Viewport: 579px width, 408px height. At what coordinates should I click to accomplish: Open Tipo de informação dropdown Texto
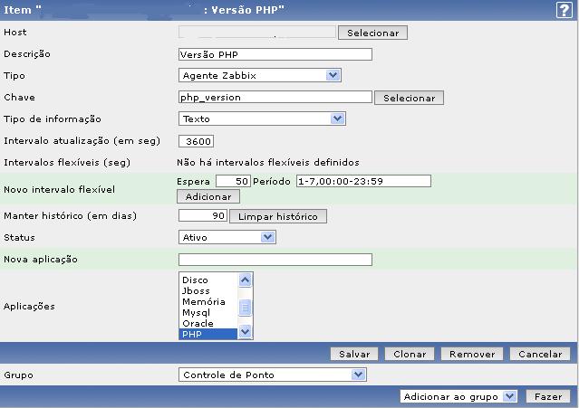point(262,119)
